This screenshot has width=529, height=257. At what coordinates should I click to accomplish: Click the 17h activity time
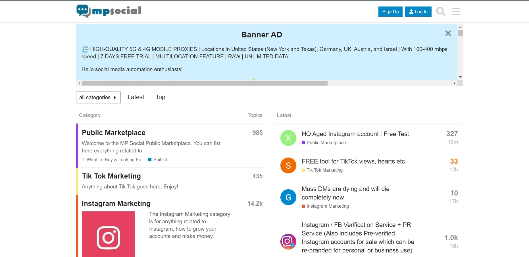tap(453, 201)
